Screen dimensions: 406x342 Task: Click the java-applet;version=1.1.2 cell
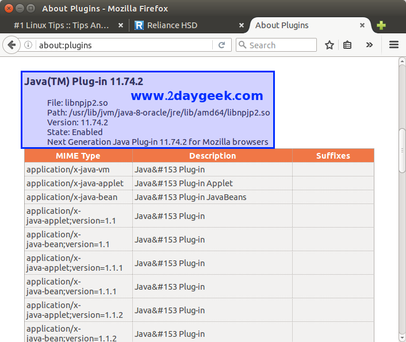(78, 310)
